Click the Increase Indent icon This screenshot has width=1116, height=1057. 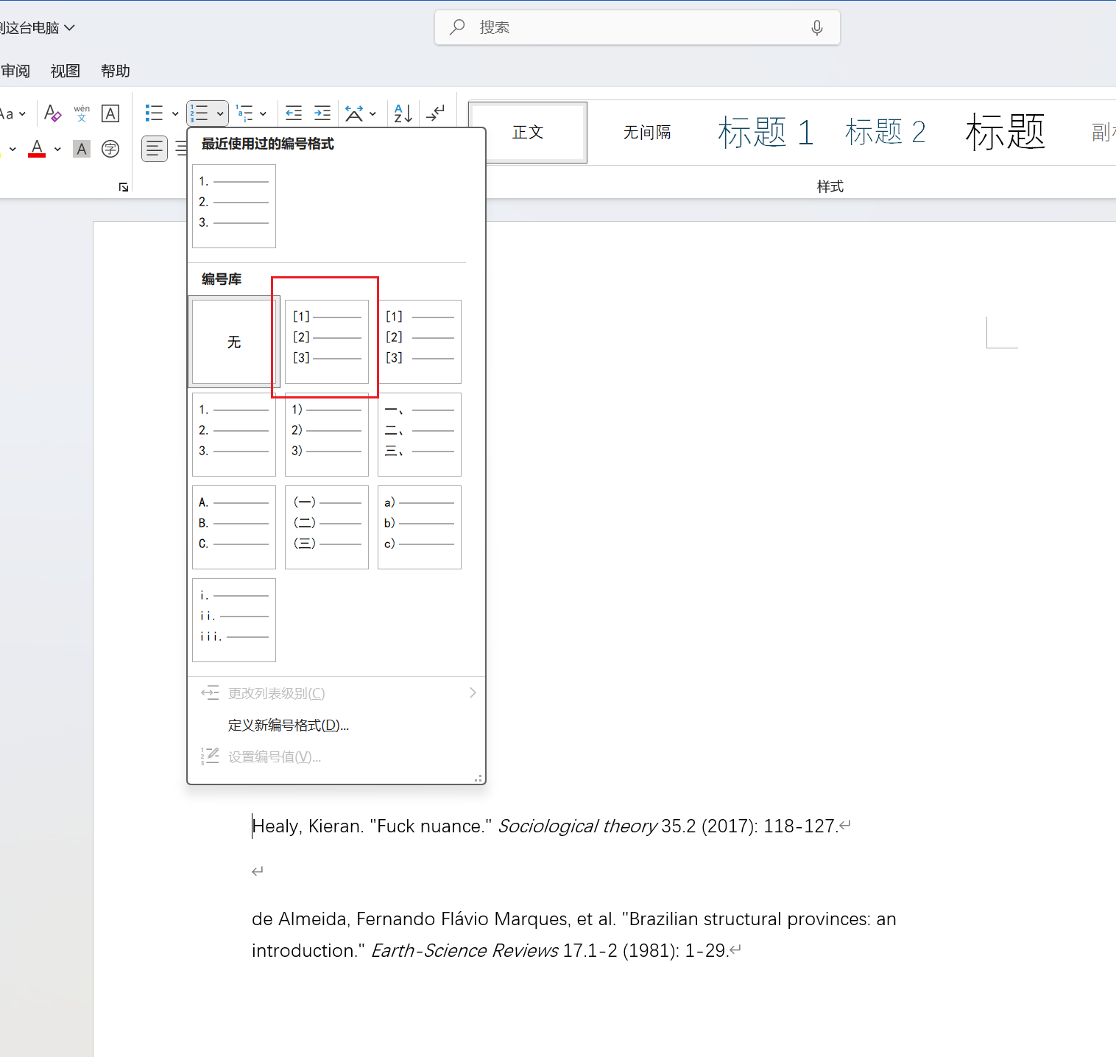click(322, 113)
